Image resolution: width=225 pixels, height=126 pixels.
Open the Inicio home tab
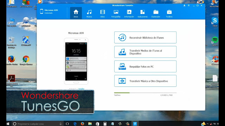[x=76, y=13]
